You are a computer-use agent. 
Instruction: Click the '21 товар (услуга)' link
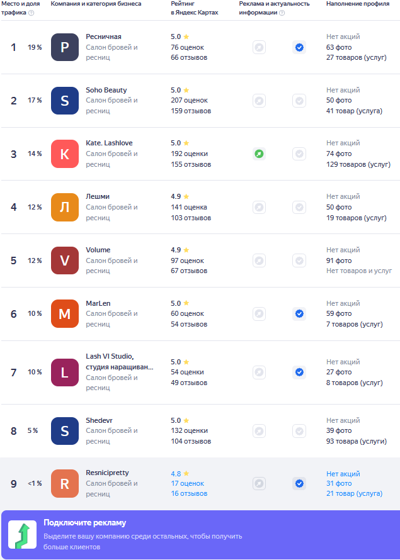click(354, 493)
